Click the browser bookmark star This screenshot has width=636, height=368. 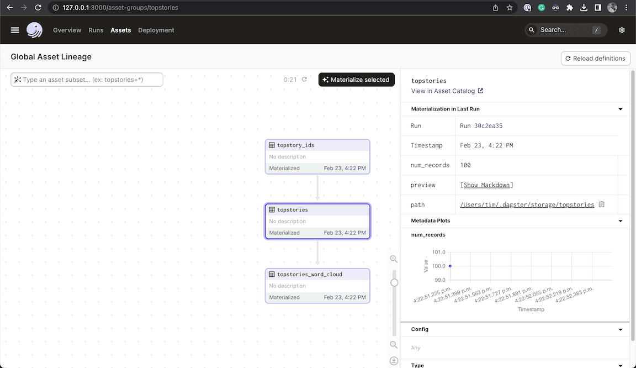[510, 8]
